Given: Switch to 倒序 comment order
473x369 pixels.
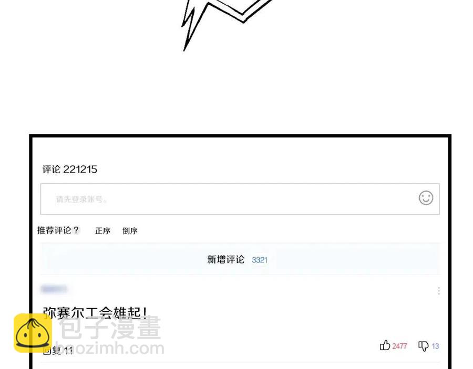Looking at the screenshot, I should [130, 231].
